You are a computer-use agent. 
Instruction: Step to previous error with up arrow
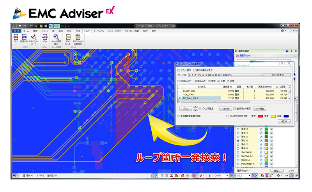(x=195, y=107)
